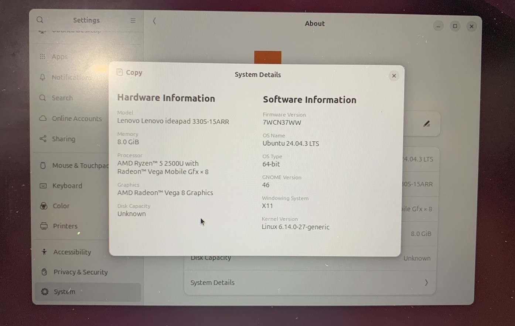The height and width of the screenshot is (326, 515).
Task: Click the Apps grid icon
Action: coord(42,57)
